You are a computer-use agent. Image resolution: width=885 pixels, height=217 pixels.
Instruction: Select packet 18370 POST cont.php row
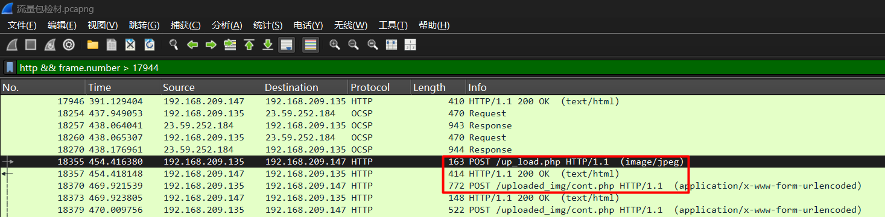click(442, 186)
